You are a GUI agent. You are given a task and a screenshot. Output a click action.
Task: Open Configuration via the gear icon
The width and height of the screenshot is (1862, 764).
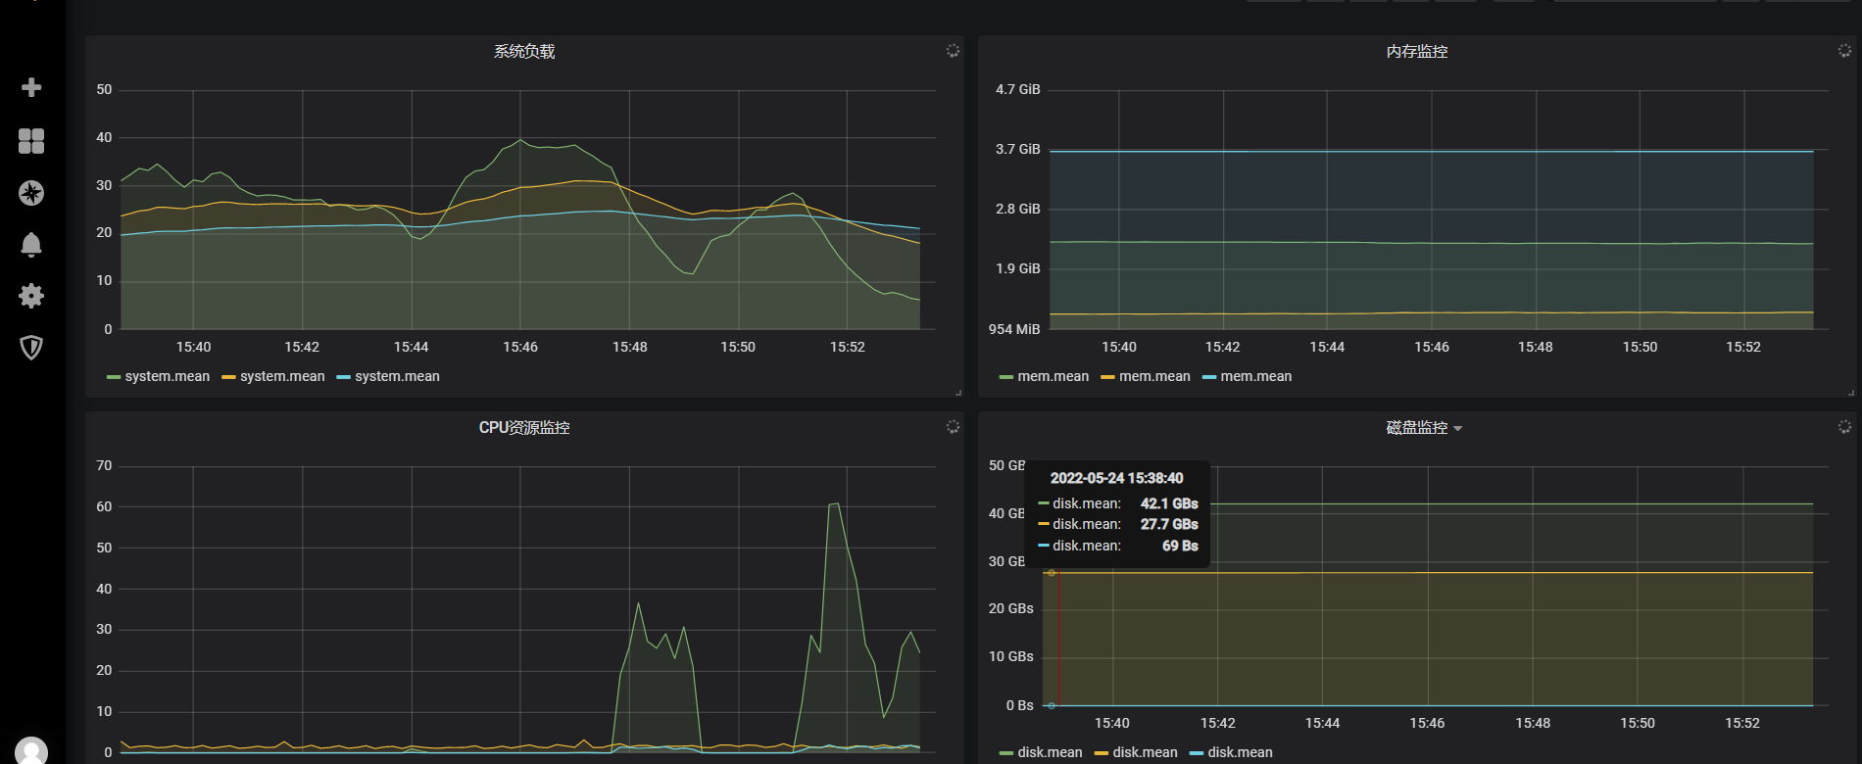(31, 296)
